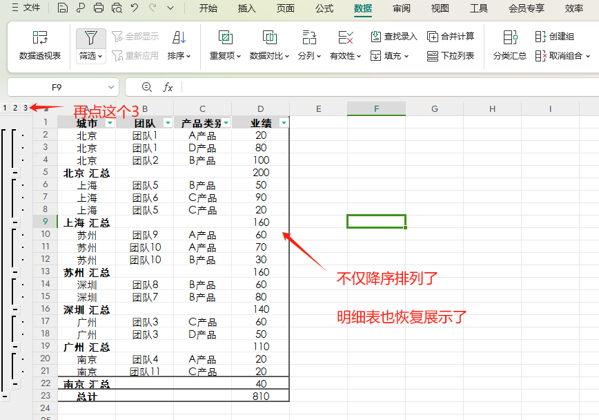Click cell with 总计 text
Image resolution: width=599 pixels, height=420 pixels.
pyautogui.click(x=87, y=397)
